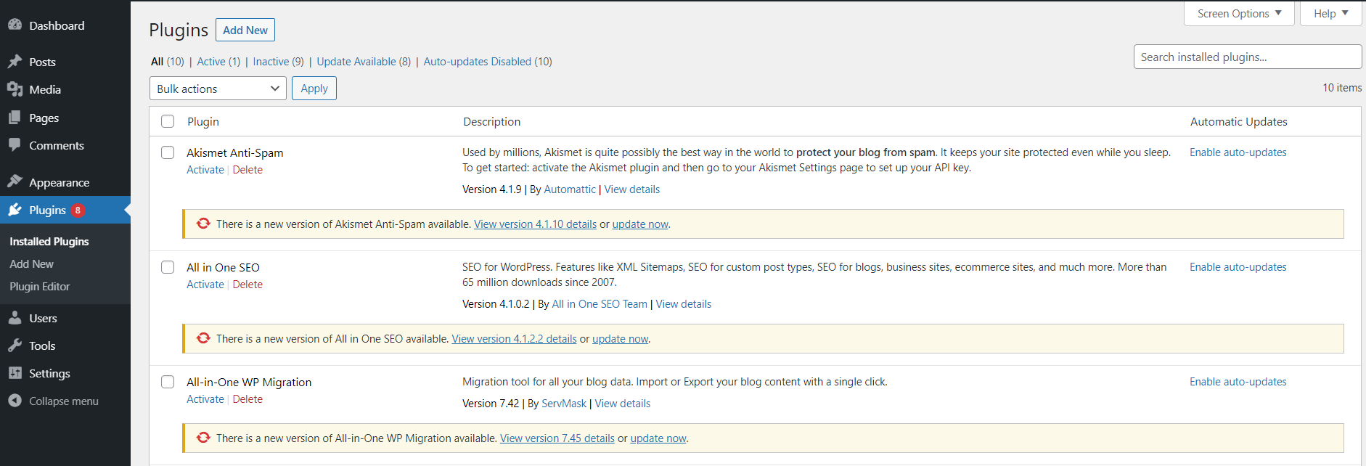Open Automattic author link

pyautogui.click(x=570, y=189)
